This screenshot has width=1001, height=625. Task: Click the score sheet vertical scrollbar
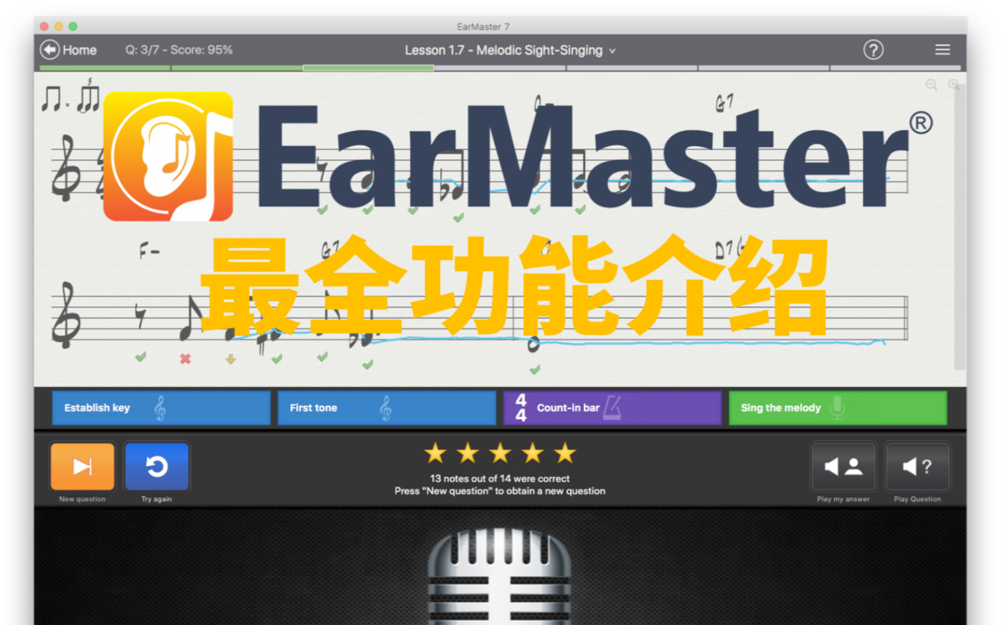point(959,228)
